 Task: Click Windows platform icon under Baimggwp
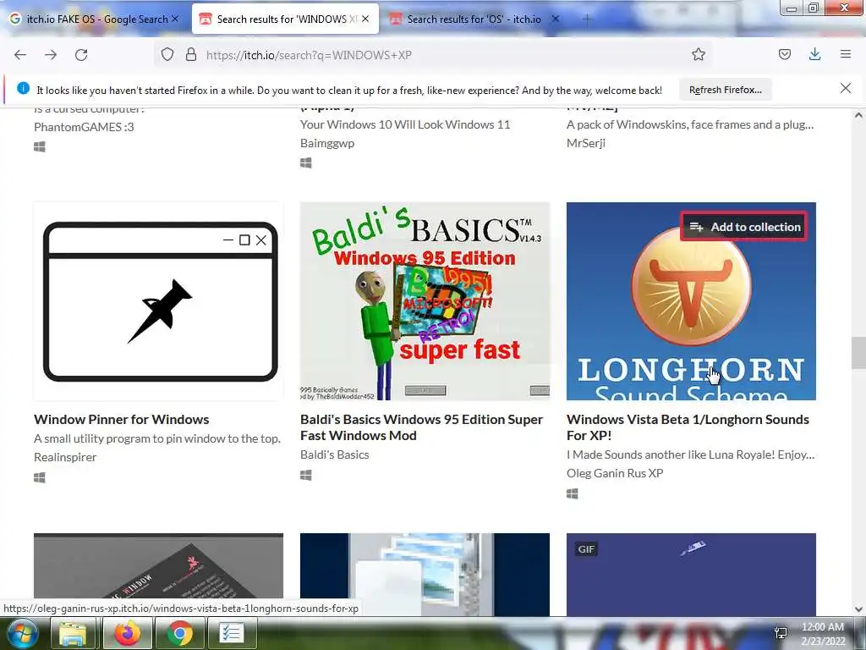(306, 163)
